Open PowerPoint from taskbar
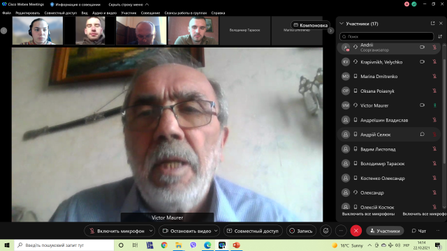Viewport: 447px width, 251px height. pos(236,245)
